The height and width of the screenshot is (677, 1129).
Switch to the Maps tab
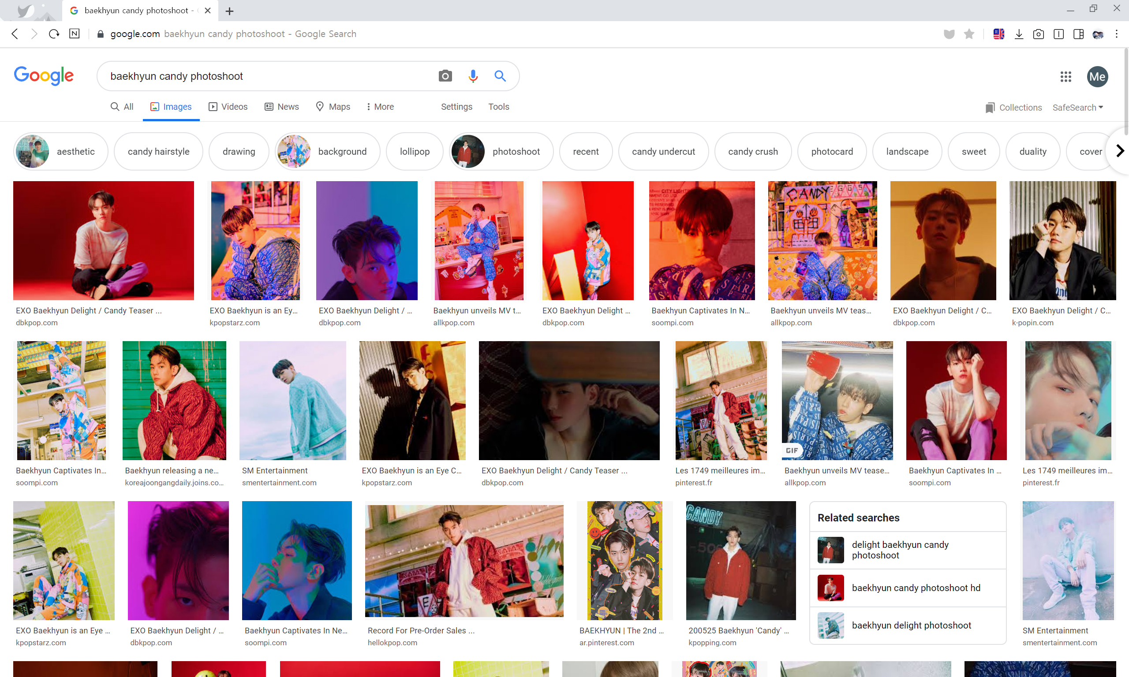(x=333, y=107)
